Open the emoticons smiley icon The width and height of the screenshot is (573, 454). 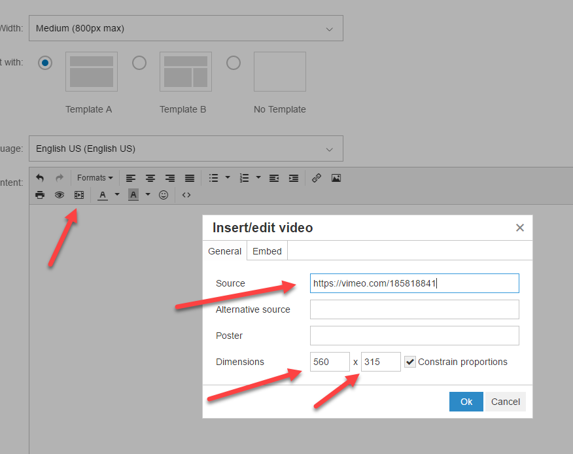point(164,195)
